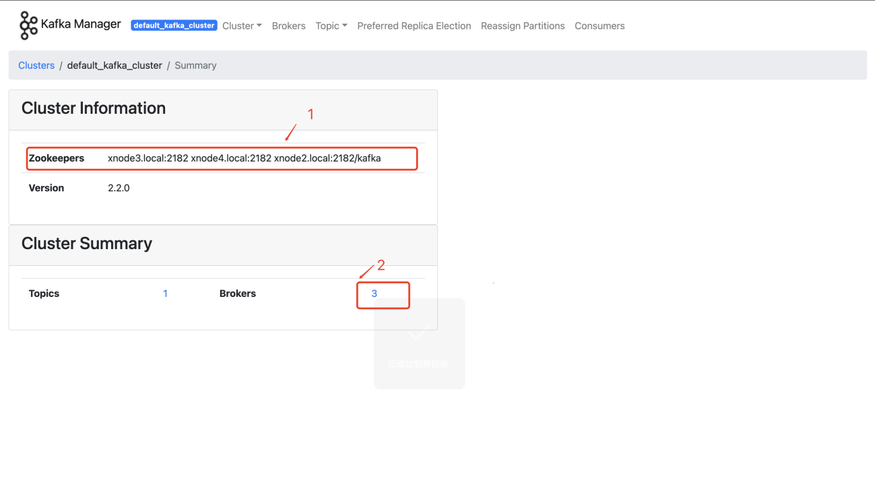This screenshot has height=480, width=875.
Task: Click the Kafka Manager logo icon
Action: coord(28,26)
